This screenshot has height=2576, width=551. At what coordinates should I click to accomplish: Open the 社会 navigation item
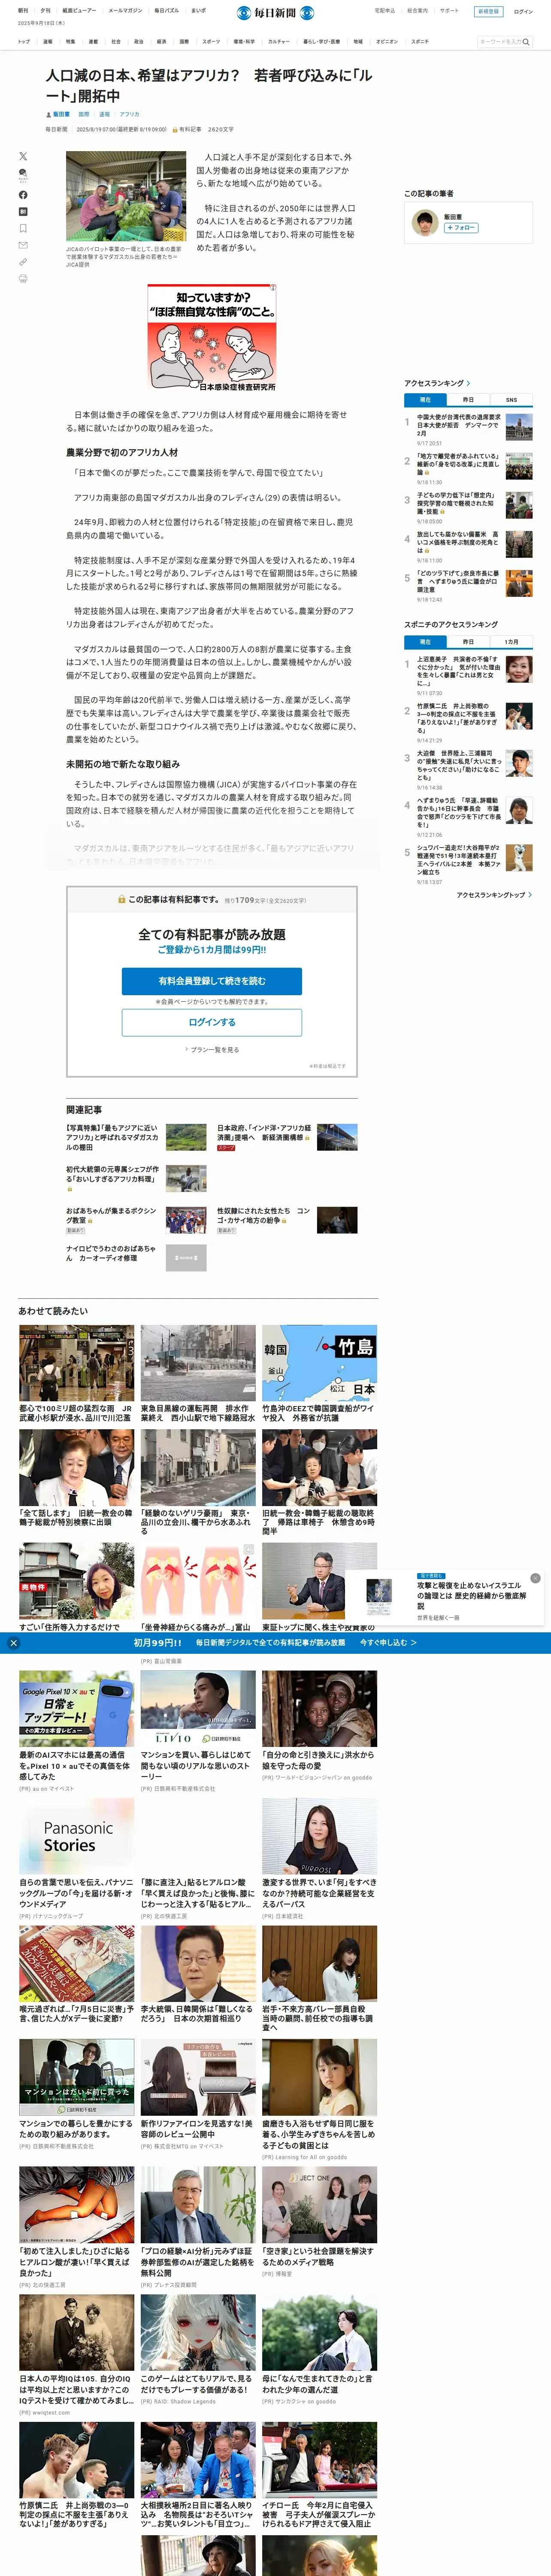click(x=116, y=42)
